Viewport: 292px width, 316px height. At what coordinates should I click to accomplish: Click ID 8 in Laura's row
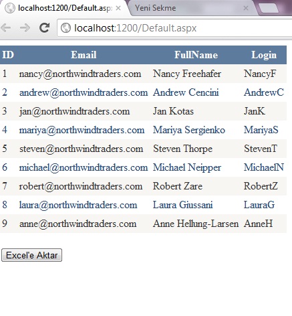point(5,205)
